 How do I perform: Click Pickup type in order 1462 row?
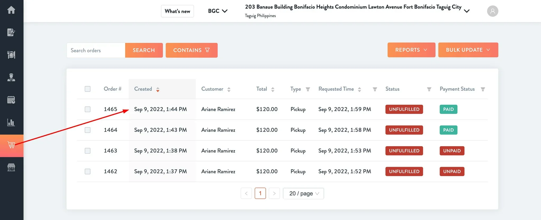click(x=298, y=172)
